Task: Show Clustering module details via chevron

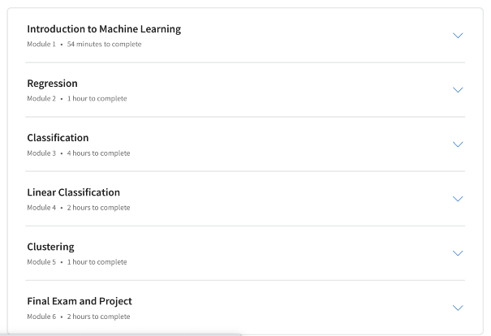Action: point(458,253)
